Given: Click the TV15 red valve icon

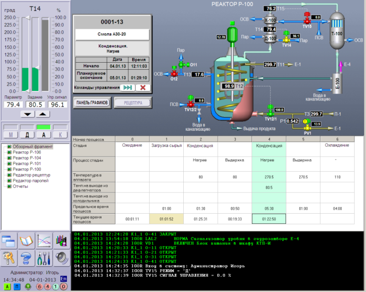Looking at the screenshot, I should coord(307,19).
